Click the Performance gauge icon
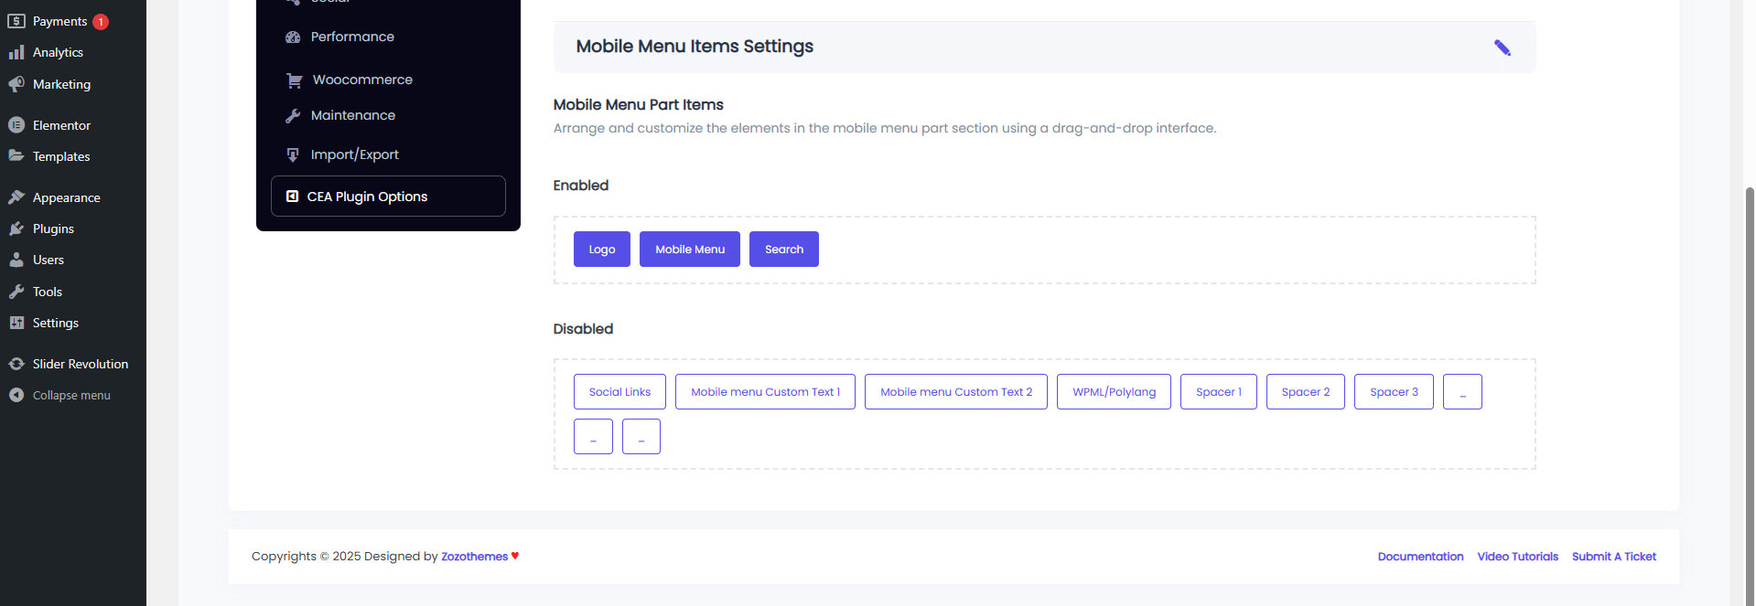Screen dimensions: 1756x606 point(293,37)
